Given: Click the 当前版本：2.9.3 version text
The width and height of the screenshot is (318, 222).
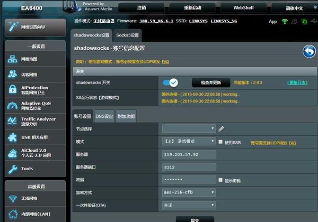Looking at the screenshot, I should tap(248, 82).
